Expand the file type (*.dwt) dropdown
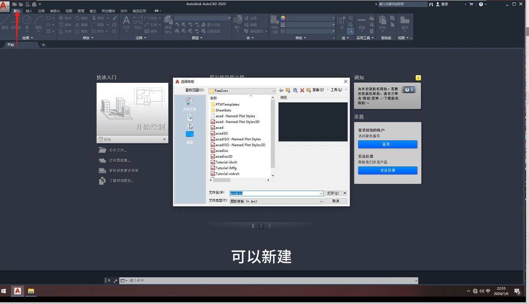Image resolution: width=529 pixels, height=304 pixels. (x=321, y=201)
